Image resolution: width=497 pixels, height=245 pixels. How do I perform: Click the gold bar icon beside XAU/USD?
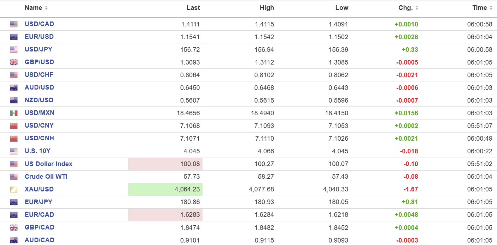click(x=14, y=190)
